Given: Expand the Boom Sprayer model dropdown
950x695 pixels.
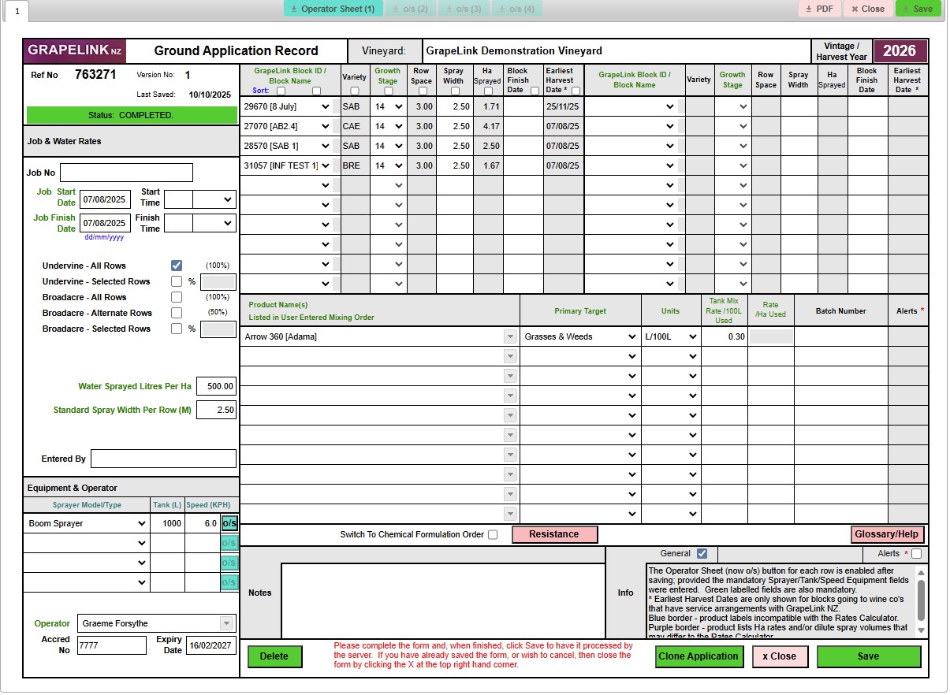Looking at the screenshot, I should click(141, 523).
